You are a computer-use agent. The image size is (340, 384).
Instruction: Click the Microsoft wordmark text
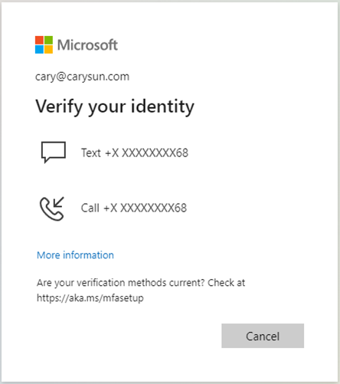point(87,45)
